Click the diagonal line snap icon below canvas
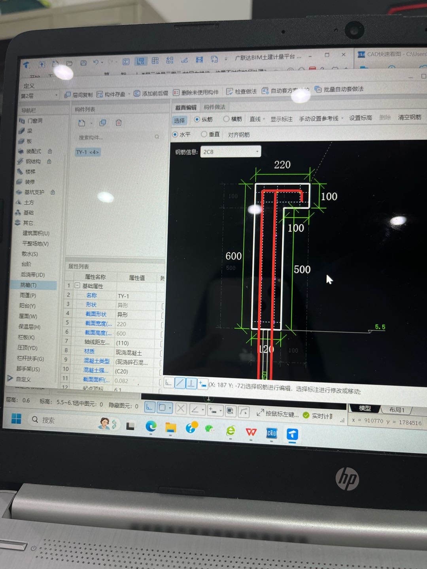 click(180, 382)
